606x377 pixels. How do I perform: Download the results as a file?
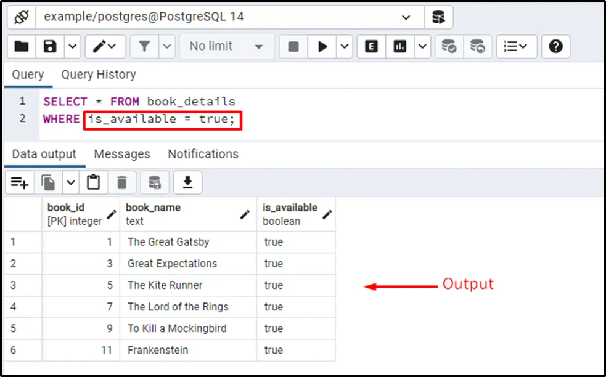click(187, 182)
